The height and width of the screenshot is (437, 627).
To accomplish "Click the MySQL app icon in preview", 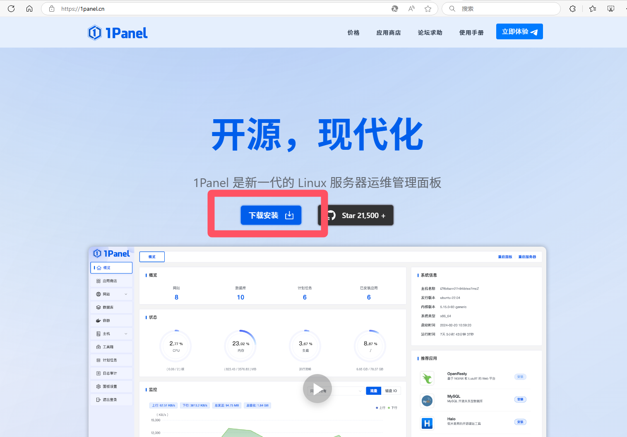I will tap(427, 401).
